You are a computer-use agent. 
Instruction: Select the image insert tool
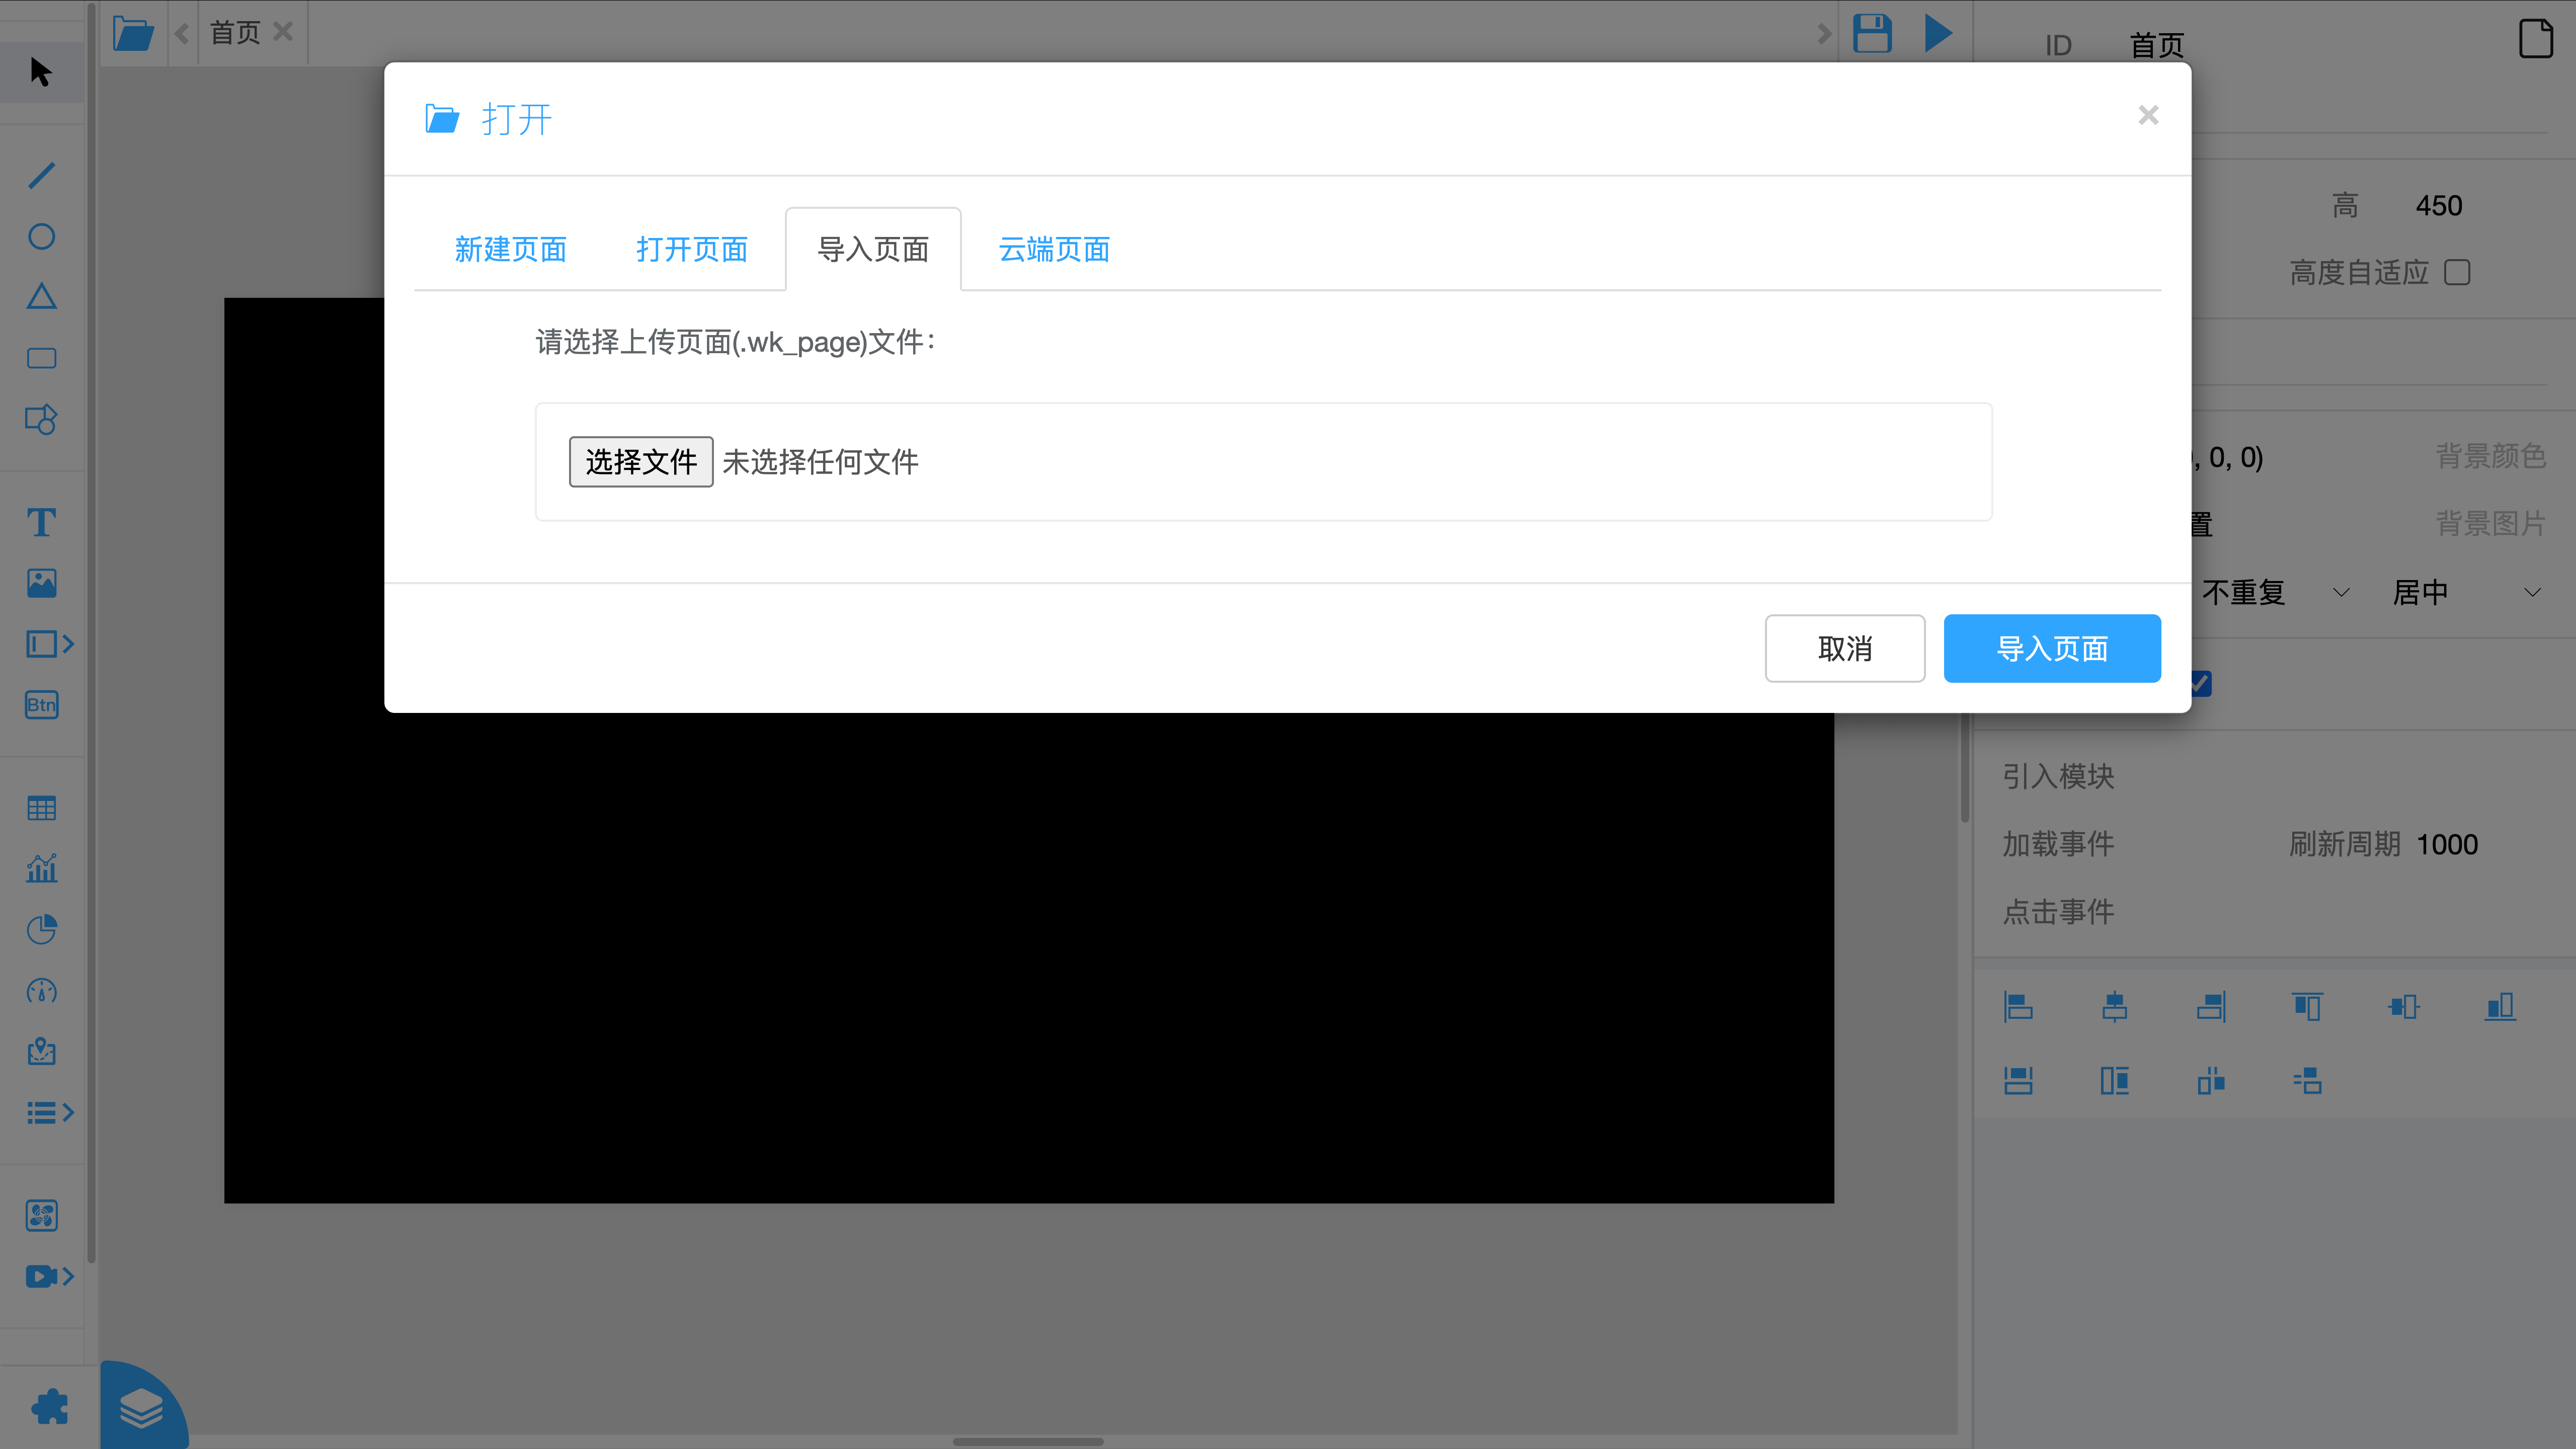[x=41, y=583]
